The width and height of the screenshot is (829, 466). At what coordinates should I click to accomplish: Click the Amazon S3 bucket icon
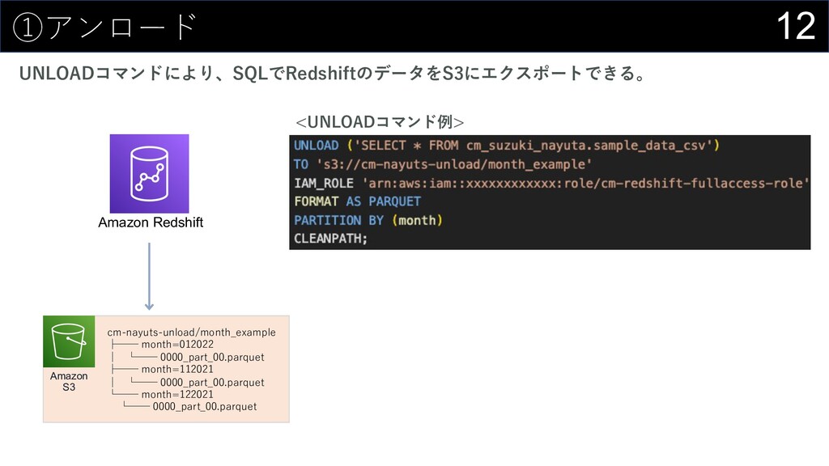[69, 341]
